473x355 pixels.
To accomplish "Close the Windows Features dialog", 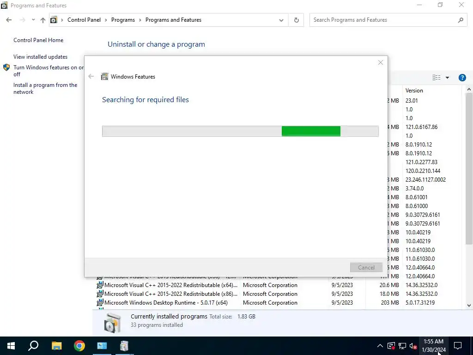I will click(x=381, y=62).
